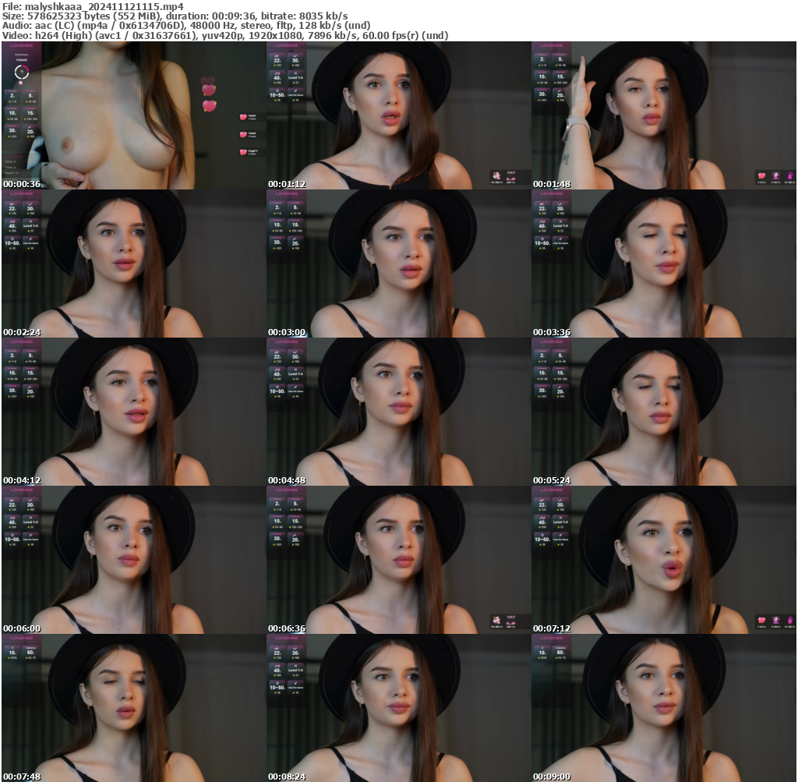Click the heart tip notification icon
The image size is (798, 782).
coord(243,117)
